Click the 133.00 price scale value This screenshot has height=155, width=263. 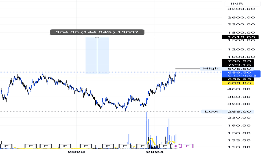click(239, 140)
